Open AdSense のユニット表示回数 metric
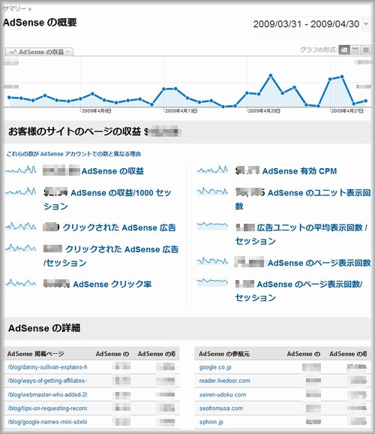The height and width of the screenshot is (434, 375). pyautogui.click(x=303, y=199)
